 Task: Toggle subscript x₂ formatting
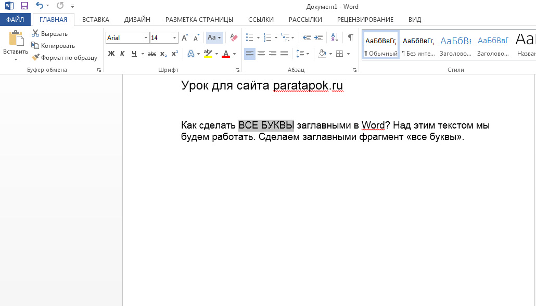(x=163, y=54)
